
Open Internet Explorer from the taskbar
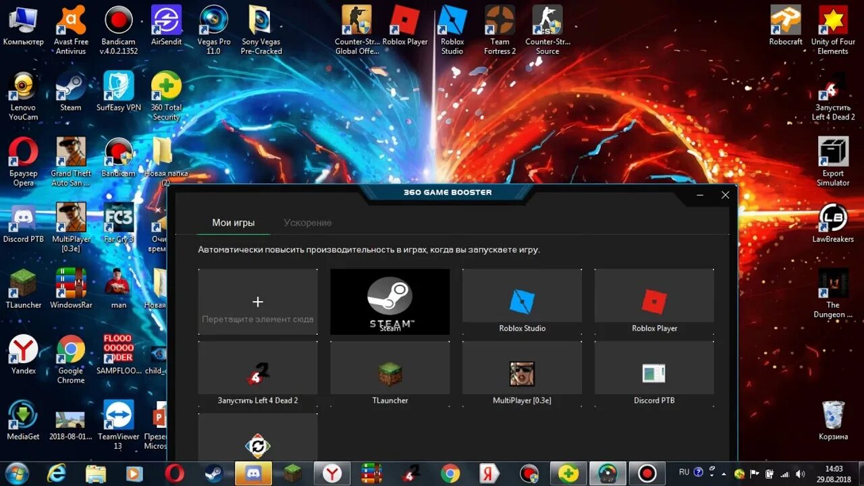pyautogui.click(x=57, y=473)
